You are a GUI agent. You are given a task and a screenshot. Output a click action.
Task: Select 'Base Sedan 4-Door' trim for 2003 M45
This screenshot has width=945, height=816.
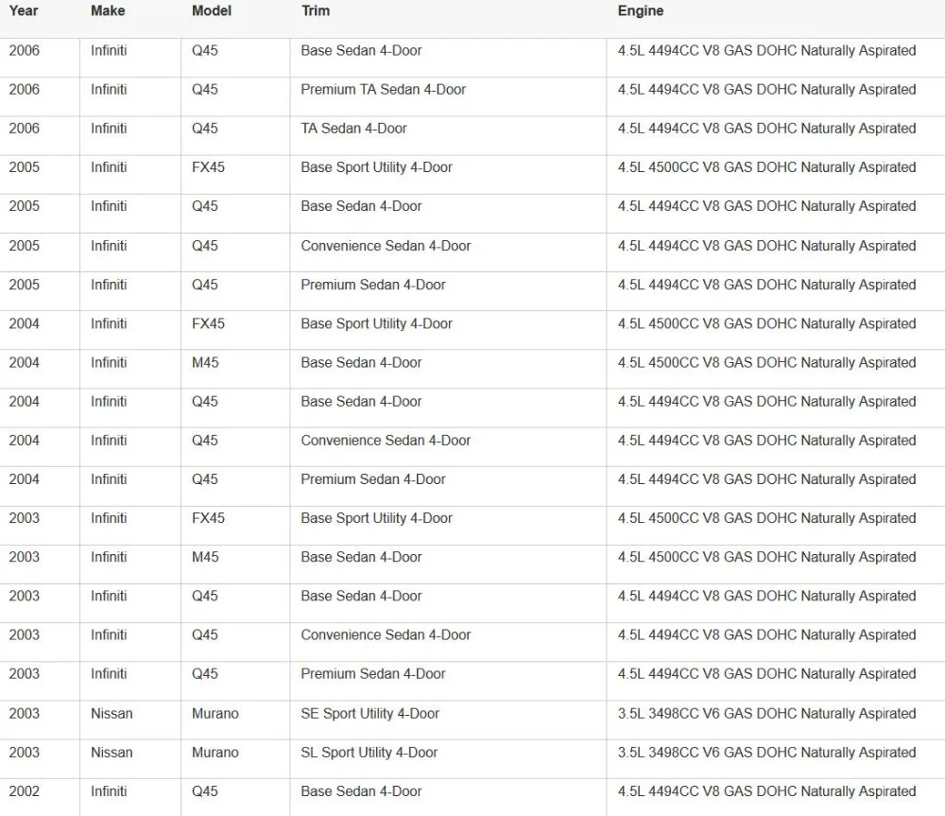click(361, 557)
